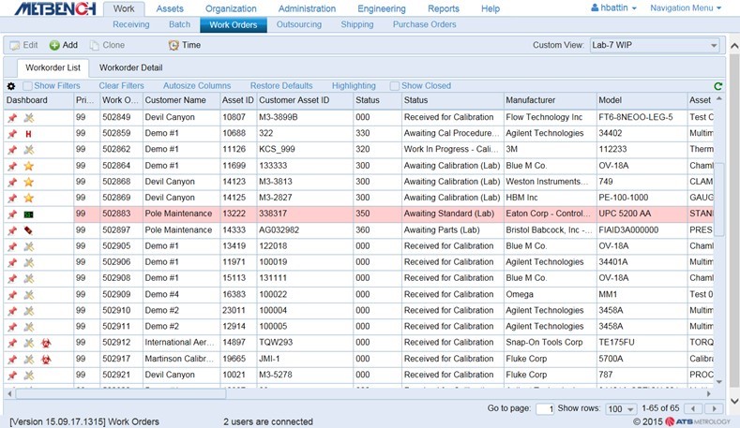Click red H hold icon in row 502859
This screenshot has height=428, width=740.
point(28,134)
